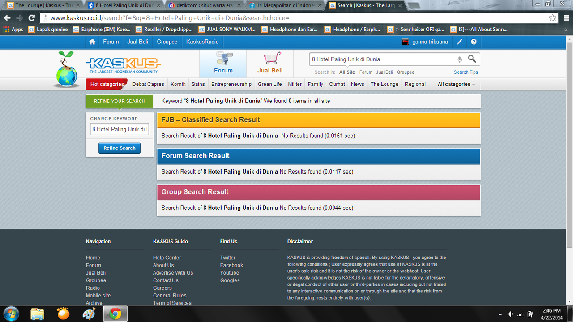The height and width of the screenshot is (322, 573).
Task: Click the Refine Search button
Action: pyautogui.click(x=120, y=148)
